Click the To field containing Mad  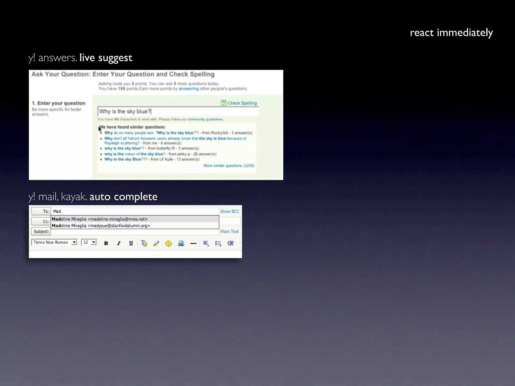click(x=135, y=211)
